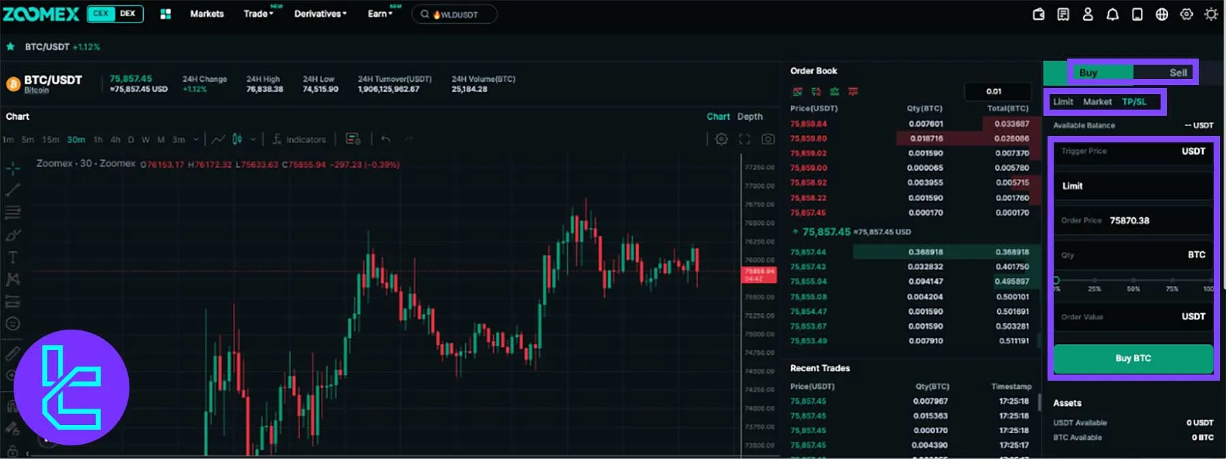Viewport: 1226px width, 459px height.
Task: Open the settings gear in header
Action: click(1186, 14)
